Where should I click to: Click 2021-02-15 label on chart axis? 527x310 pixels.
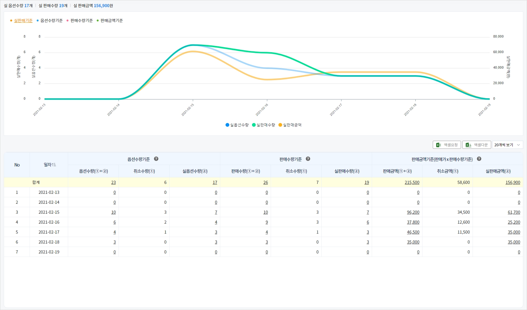point(188,110)
